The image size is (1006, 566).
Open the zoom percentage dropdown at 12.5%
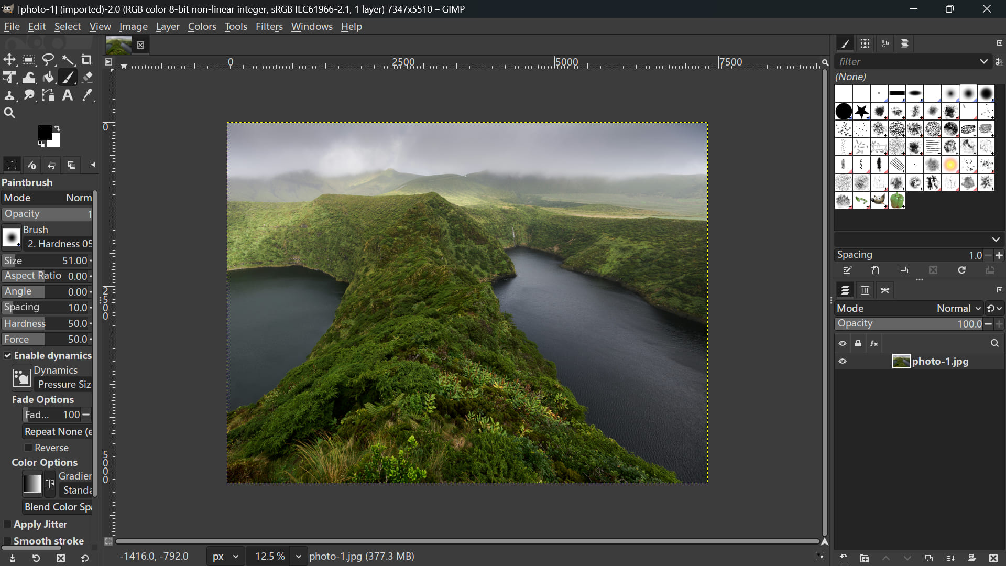tap(298, 556)
